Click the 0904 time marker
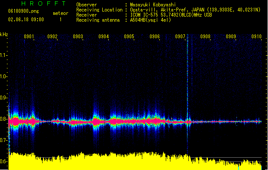 coord(104,37)
